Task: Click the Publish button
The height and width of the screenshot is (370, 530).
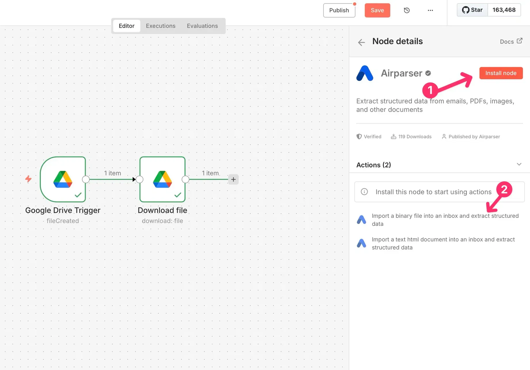Action: click(339, 10)
